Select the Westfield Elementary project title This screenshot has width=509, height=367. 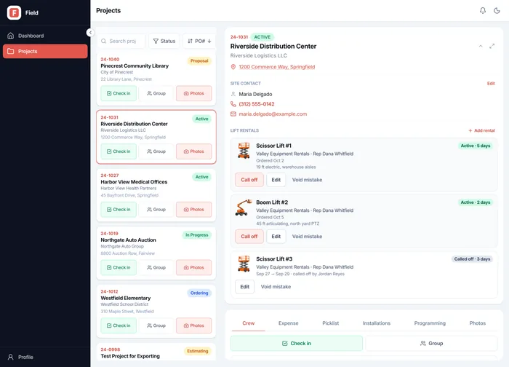[126, 298]
